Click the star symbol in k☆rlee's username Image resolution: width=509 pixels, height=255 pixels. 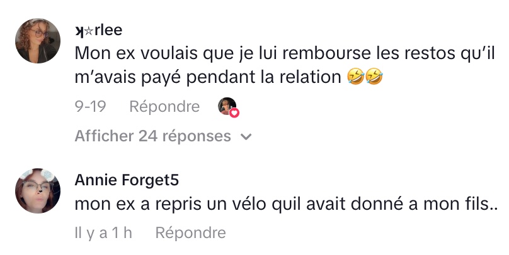click(89, 31)
